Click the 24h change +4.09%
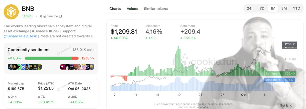The height and width of the screenshot is (109, 306). 15,102
